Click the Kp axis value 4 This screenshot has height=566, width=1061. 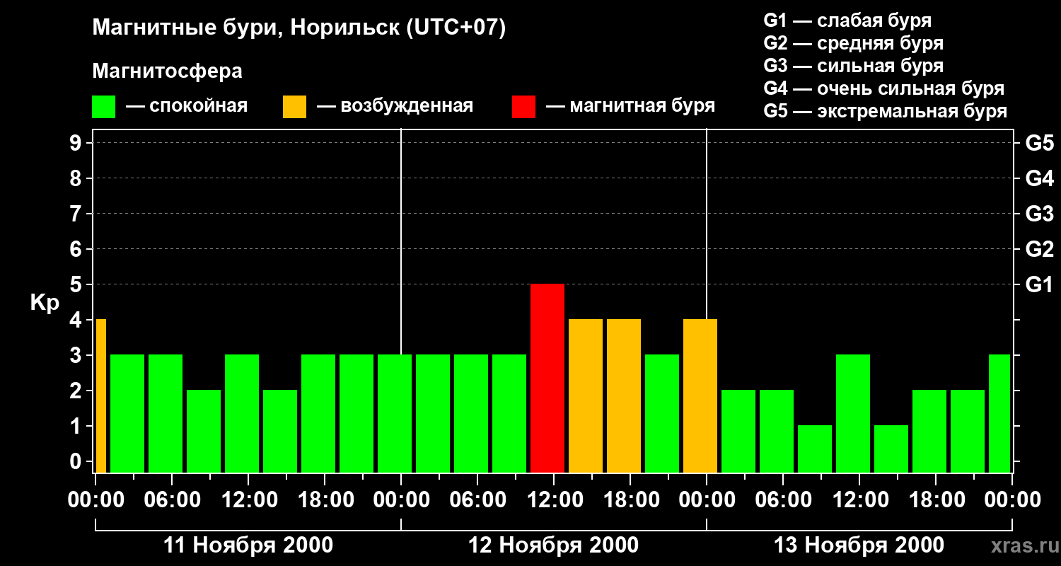76,320
